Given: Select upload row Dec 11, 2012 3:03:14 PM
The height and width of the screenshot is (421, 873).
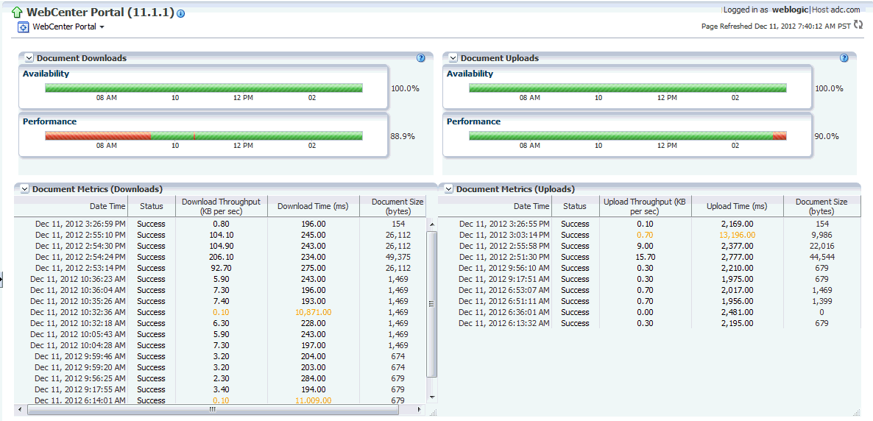Looking at the screenshot, I should [650, 235].
